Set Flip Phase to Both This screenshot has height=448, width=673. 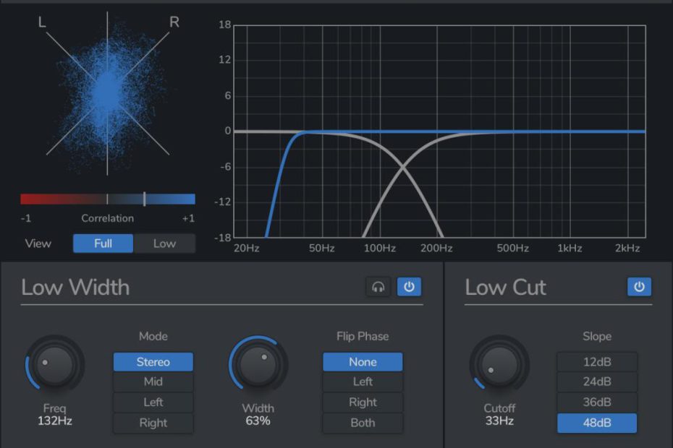pyautogui.click(x=363, y=423)
